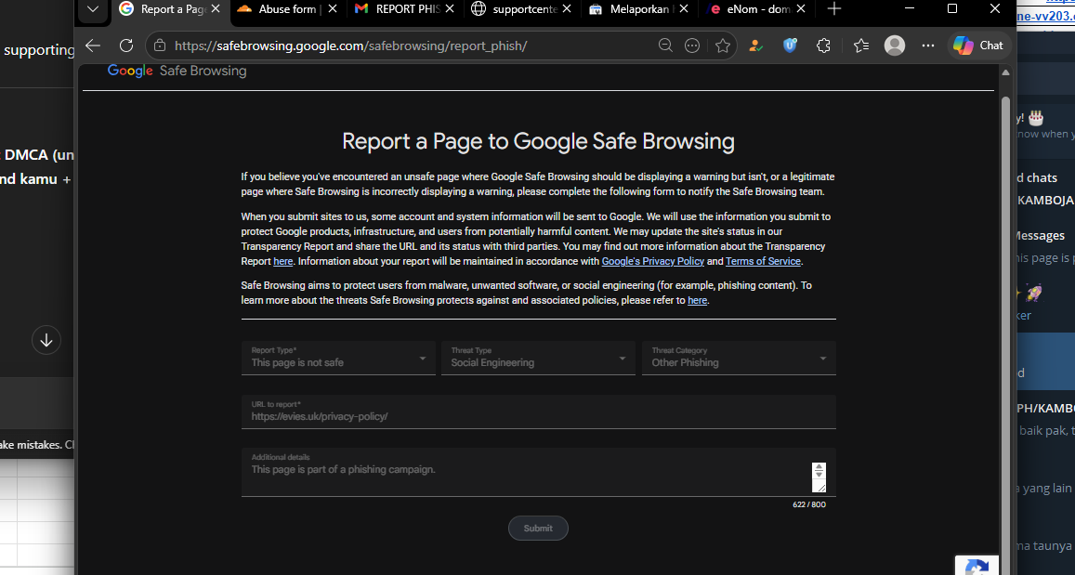Image resolution: width=1075 pixels, height=575 pixels.
Task: Click the URL to report field
Action: (x=538, y=412)
